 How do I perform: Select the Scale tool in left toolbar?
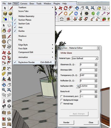click(x=4, y=63)
